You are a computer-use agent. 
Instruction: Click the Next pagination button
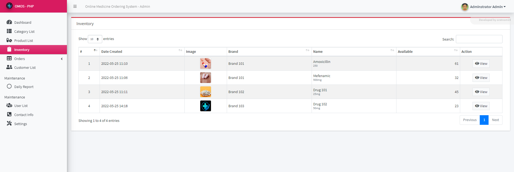(x=495, y=120)
